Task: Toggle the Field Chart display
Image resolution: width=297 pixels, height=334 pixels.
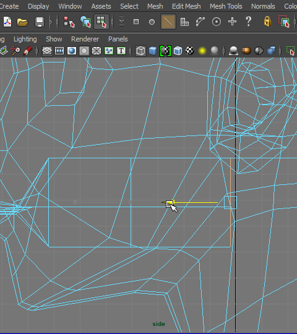Action: tap(97, 51)
